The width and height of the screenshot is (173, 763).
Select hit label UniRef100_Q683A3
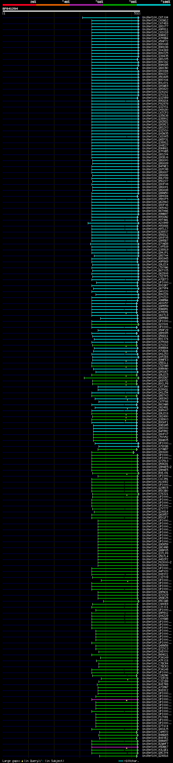pos(155,399)
